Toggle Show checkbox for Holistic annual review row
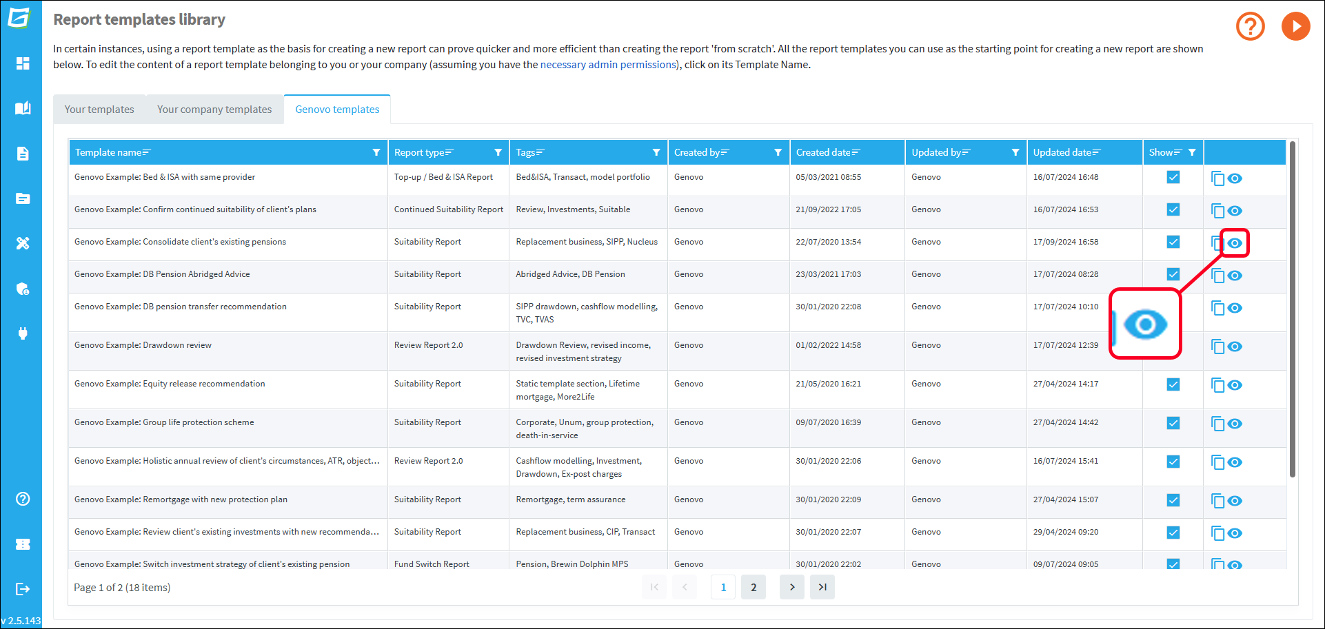This screenshot has width=1325, height=629. [1173, 462]
